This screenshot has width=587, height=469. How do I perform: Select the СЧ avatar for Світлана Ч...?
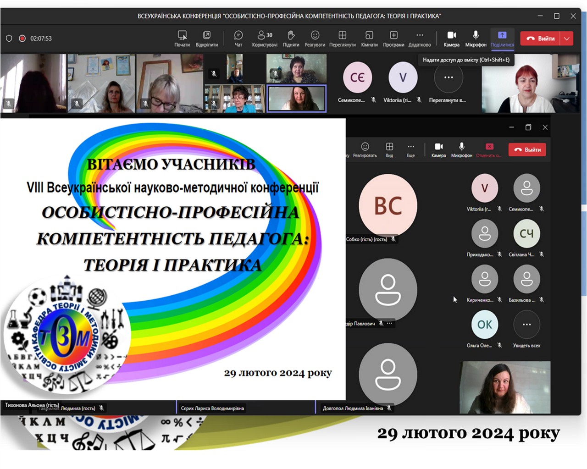click(x=526, y=233)
